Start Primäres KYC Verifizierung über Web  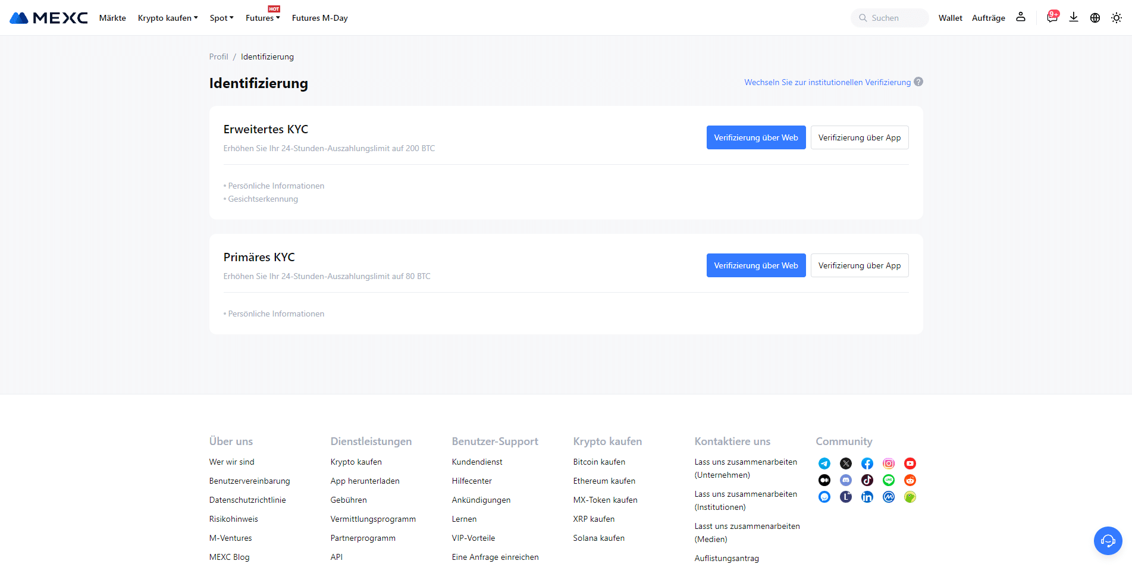coord(756,265)
